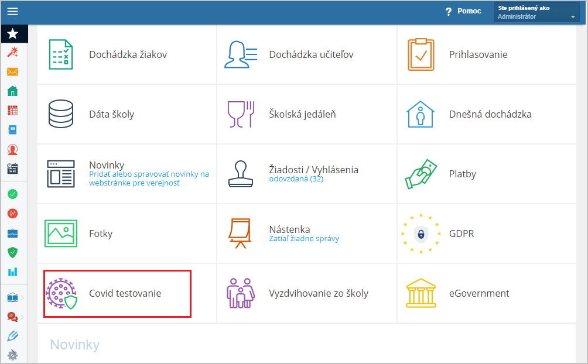Open the gear settings icon in sidebar
This screenshot has height=364, width=588.
pyautogui.click(x=12, y=355)
